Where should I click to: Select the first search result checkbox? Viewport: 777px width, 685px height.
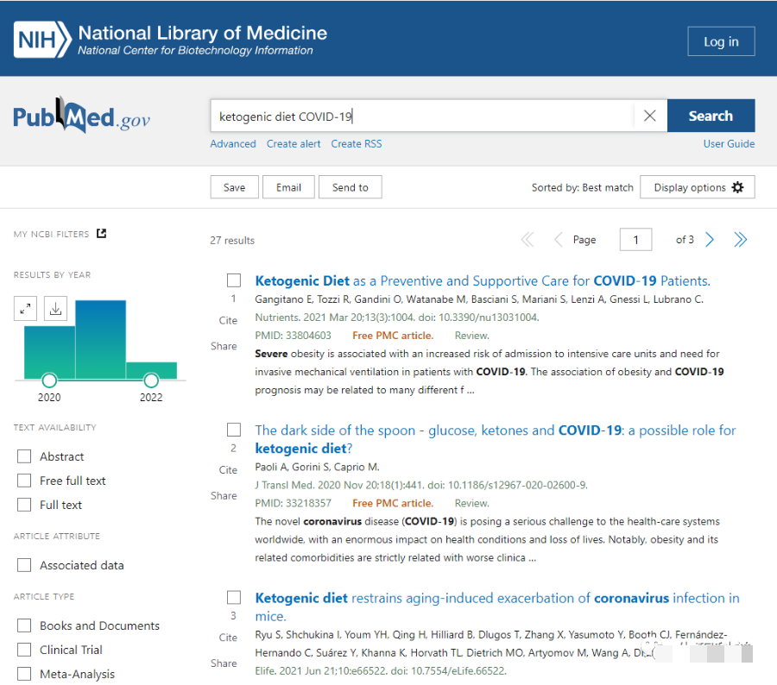[234, 280]
